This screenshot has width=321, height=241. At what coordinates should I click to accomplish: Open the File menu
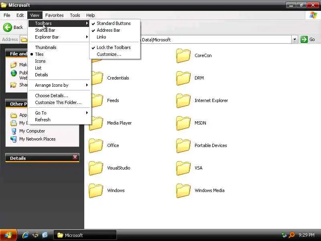pos(7,15)
